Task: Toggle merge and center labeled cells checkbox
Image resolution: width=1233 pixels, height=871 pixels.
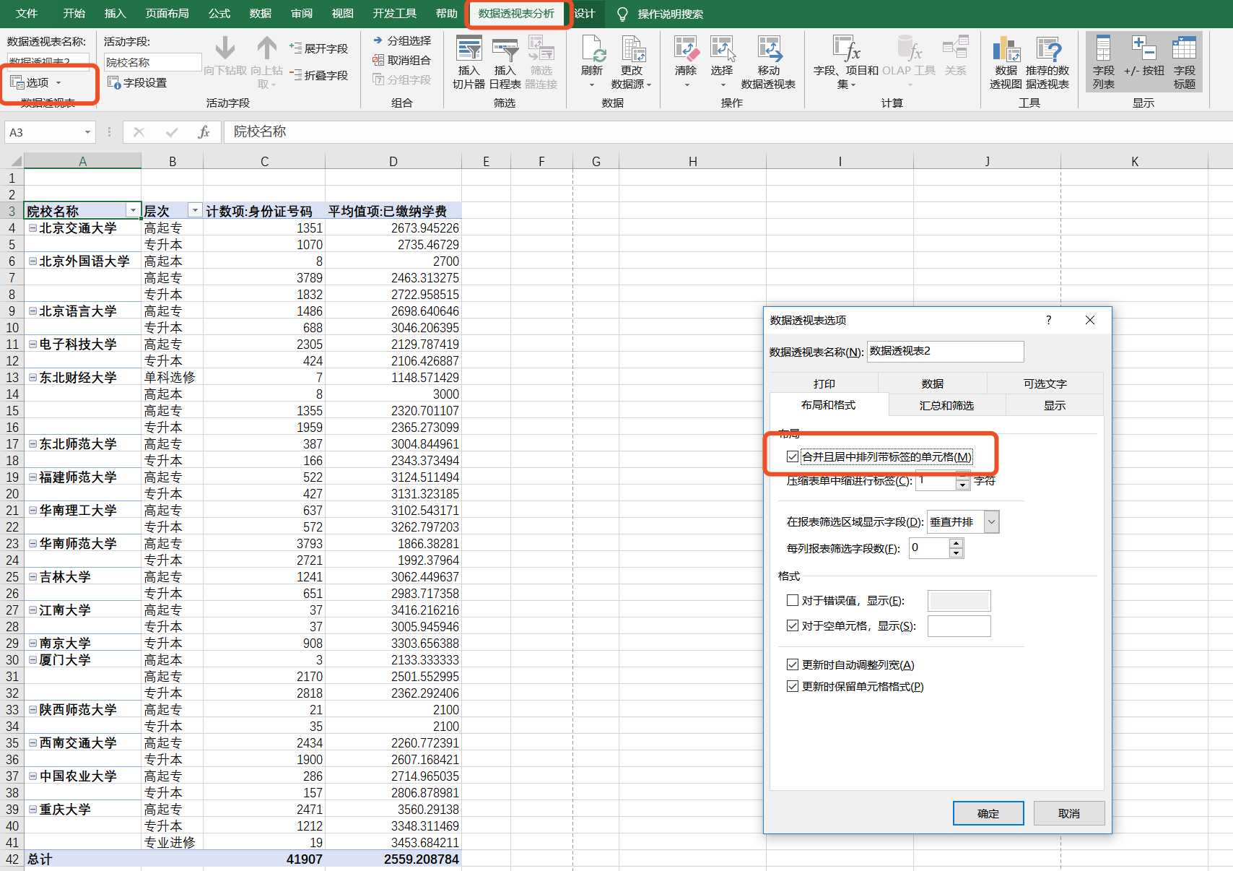Action: 793,456
